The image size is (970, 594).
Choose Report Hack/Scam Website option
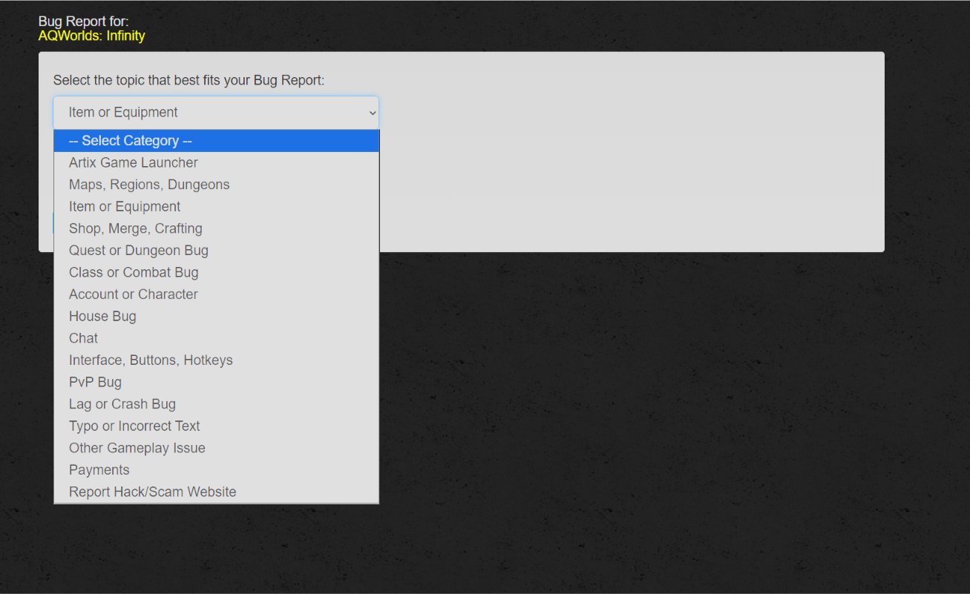(x=216, y=492)
